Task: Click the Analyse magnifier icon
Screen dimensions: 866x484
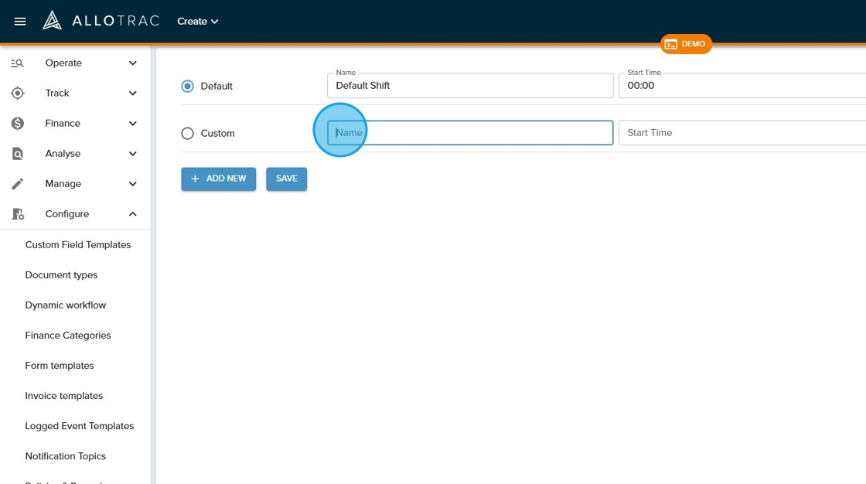Action: [18, 154]
